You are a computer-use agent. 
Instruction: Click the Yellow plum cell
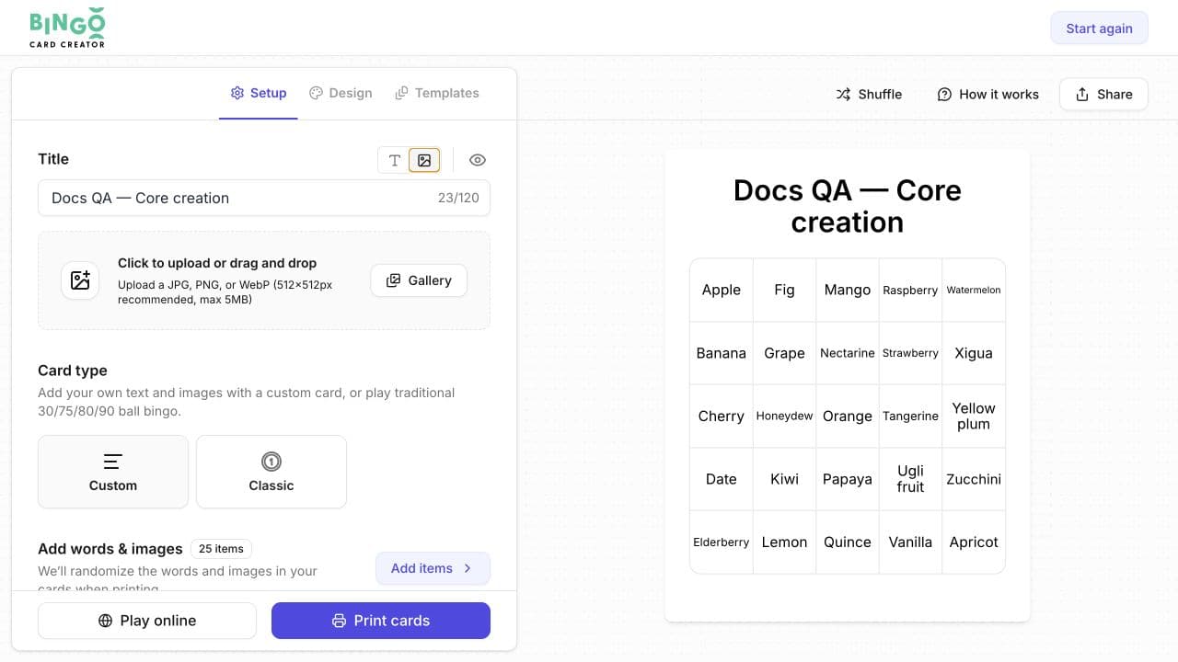(974, 416)
